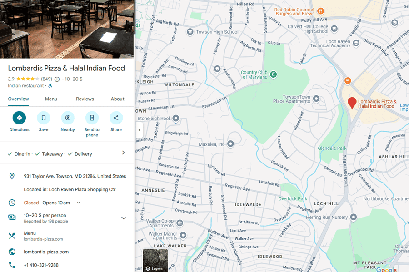Screen dimensions: 409x272
Task: Click Stoneleigh Pool map marker
Action: 176,118
